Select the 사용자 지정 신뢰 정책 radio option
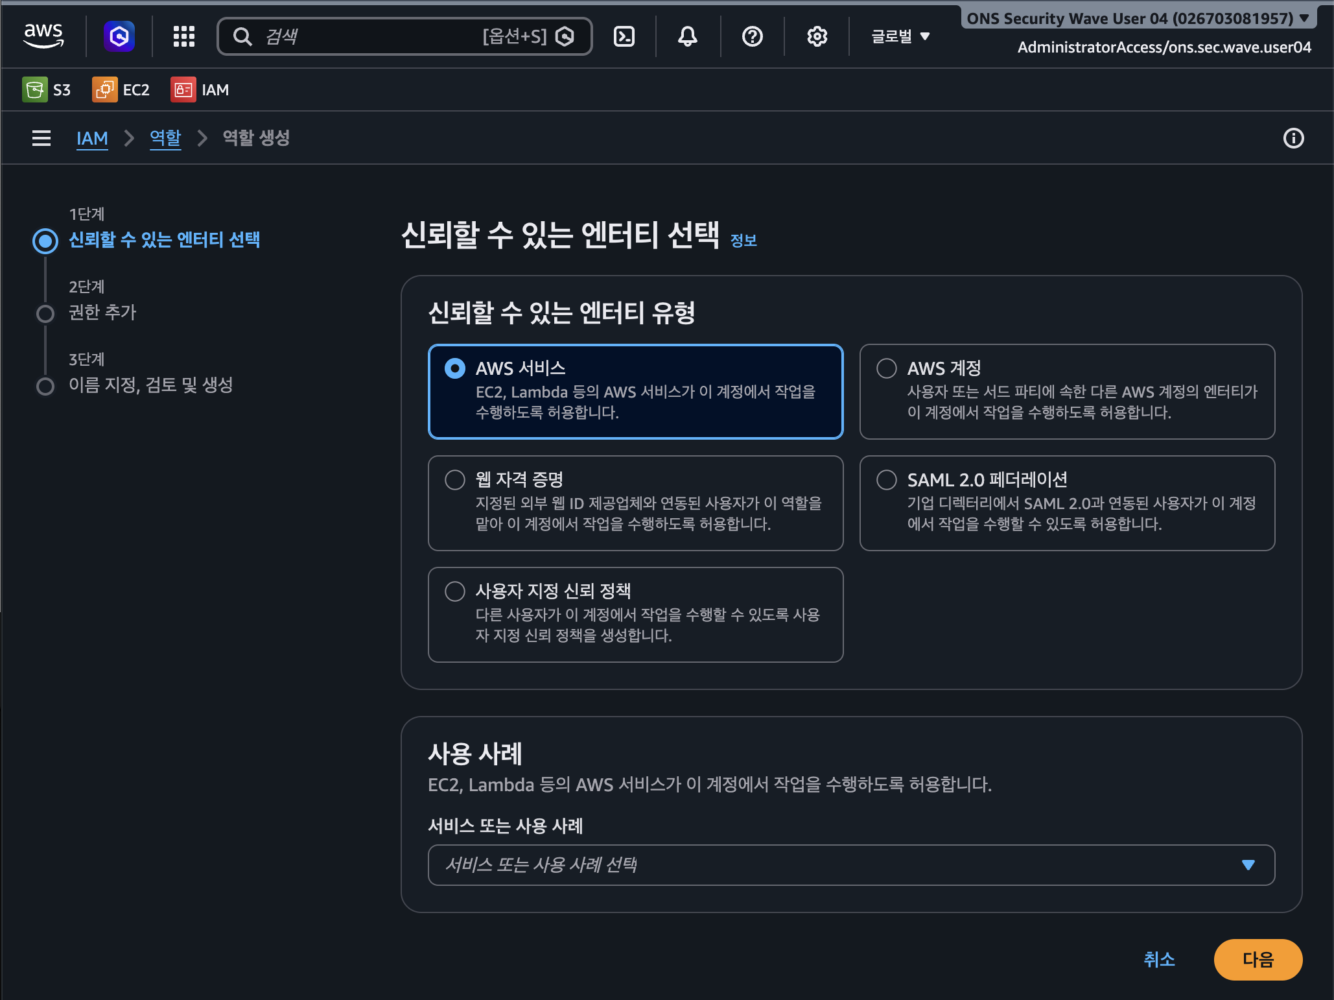Viewport: 1334px width, 1000px height. coord(455,591)
